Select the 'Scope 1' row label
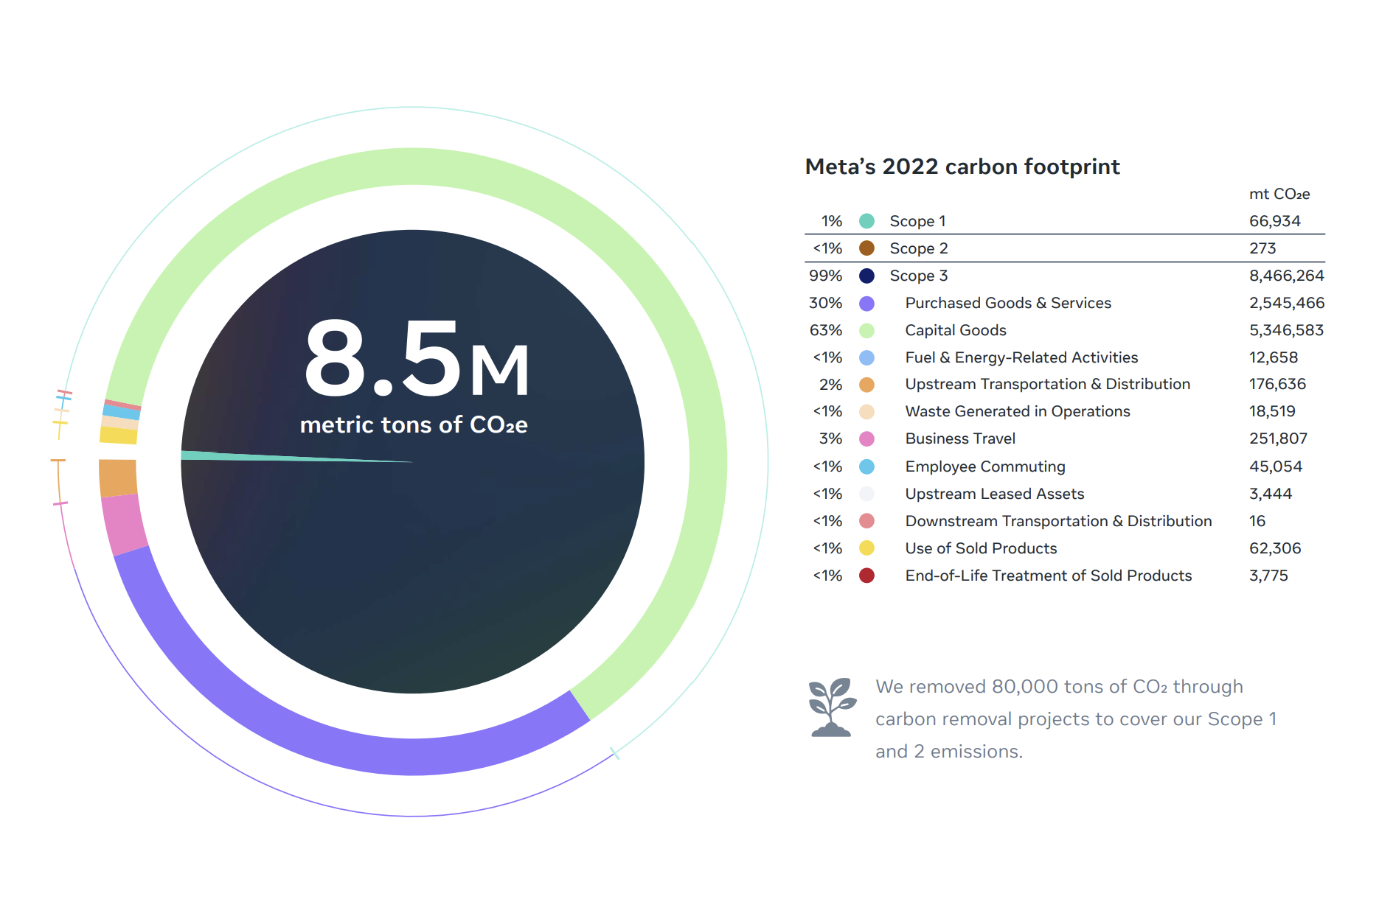Image resolution: width=1379 pixels, height=902 pixels. tap(917, 221)
